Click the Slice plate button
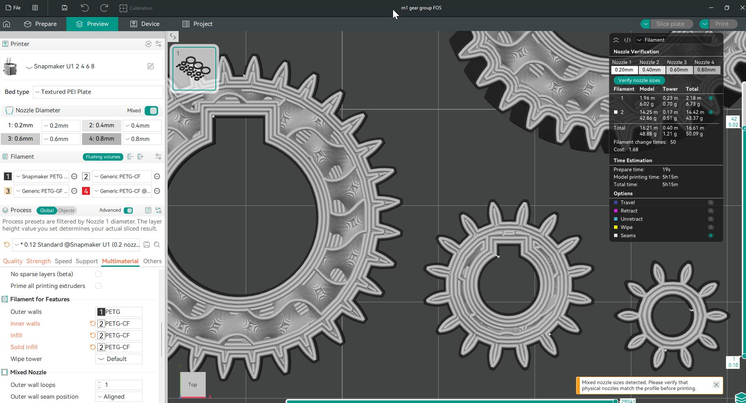 671,24
